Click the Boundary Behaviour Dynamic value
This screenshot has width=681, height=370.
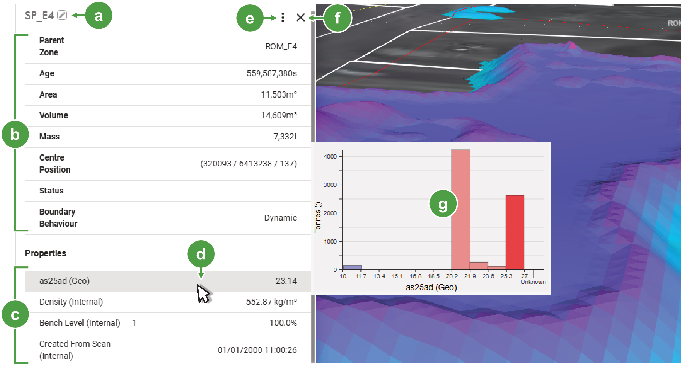(280, 218)
